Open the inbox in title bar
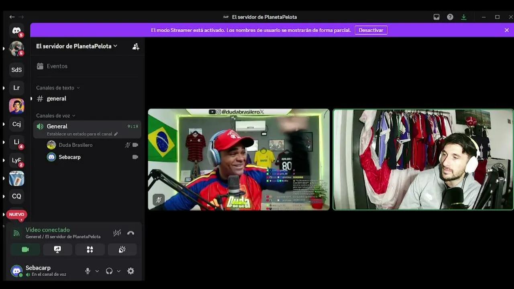This screenshot has width=514, height=289. 436,17
